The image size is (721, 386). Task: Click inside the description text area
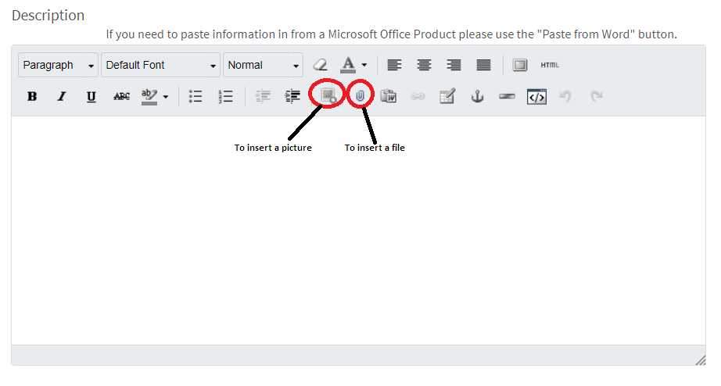point(358,230)
